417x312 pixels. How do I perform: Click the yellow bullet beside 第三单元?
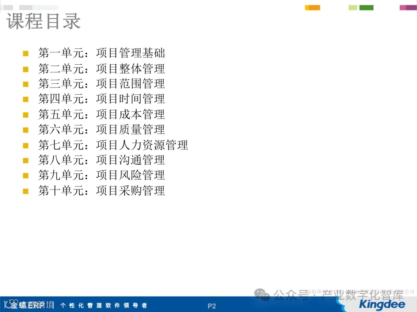[26, 84]
